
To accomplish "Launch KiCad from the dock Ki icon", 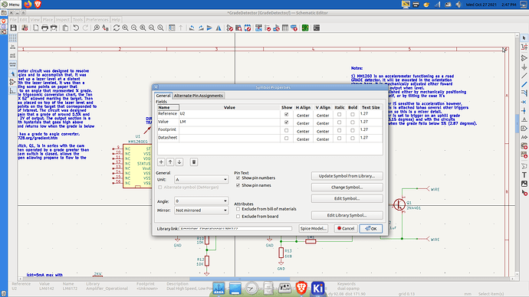I will tap(318, 289).
